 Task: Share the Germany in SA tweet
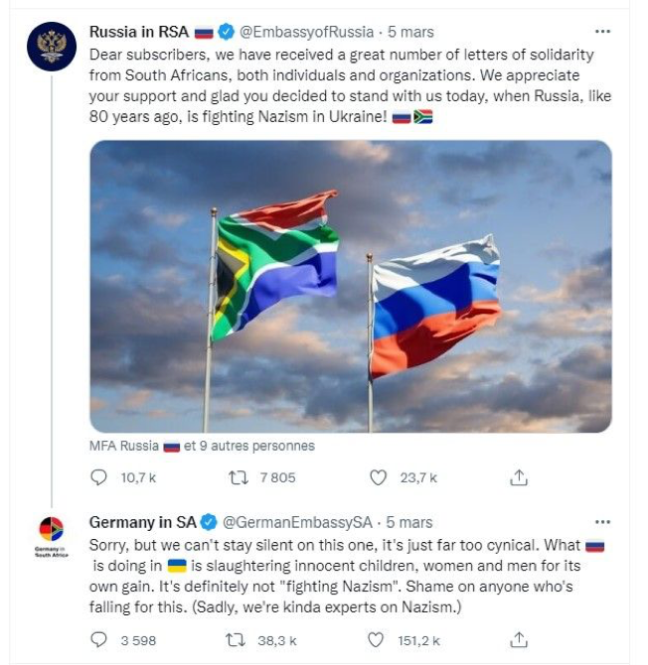point(518,640)
